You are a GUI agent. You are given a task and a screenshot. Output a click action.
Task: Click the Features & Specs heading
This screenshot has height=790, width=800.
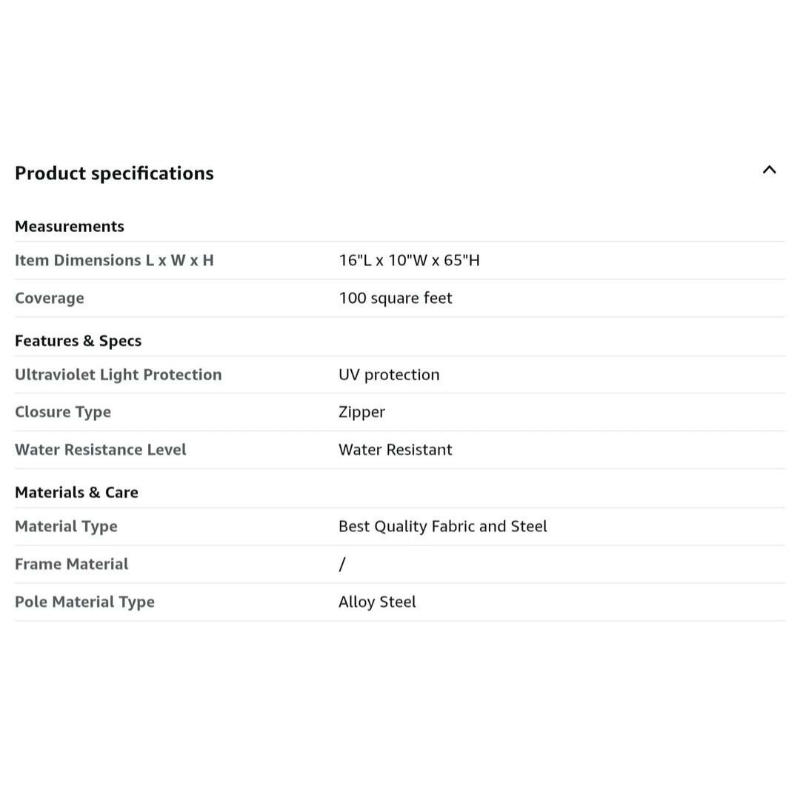point(78,341)
